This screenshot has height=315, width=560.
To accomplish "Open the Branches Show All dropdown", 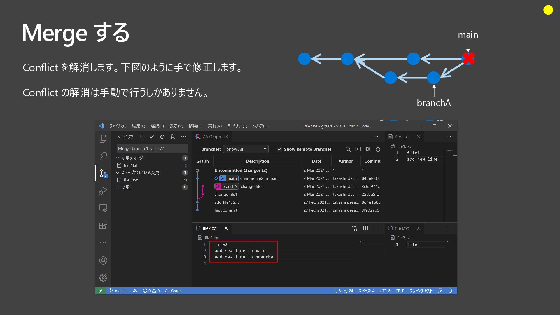I will (x=246, y=149).
